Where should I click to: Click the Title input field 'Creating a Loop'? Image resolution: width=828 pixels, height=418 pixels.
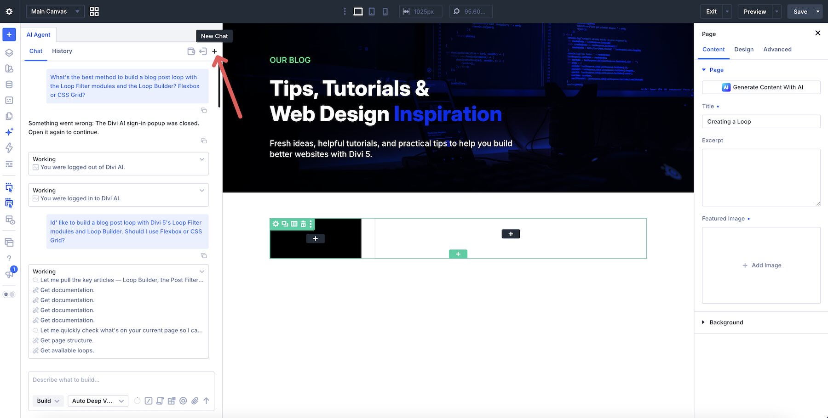(x=761, y=121)
